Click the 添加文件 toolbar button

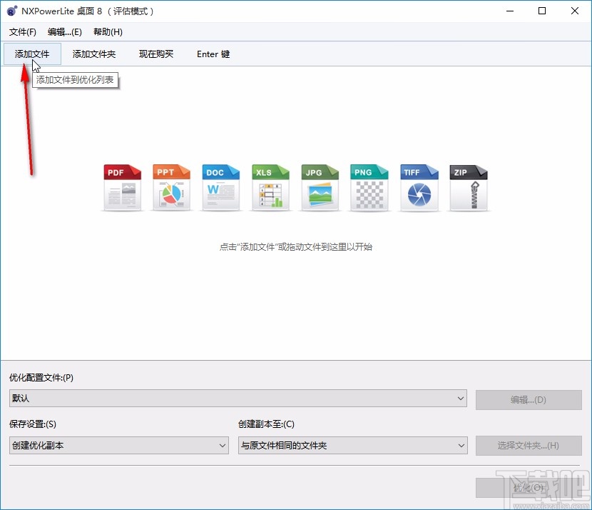32,54
